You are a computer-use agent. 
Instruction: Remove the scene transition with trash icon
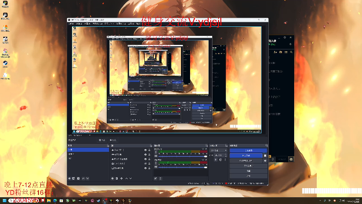220,160
